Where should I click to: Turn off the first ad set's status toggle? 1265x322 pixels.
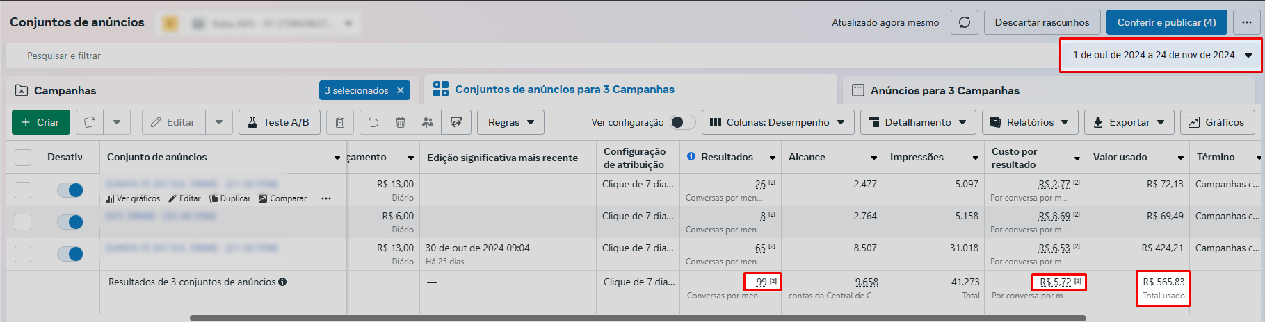[x=70, y=190]
